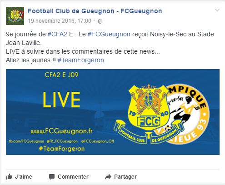The width and height of the screenshot is (225, 185).
Task: Click the Commenter button label
Action: click(73, 177)
